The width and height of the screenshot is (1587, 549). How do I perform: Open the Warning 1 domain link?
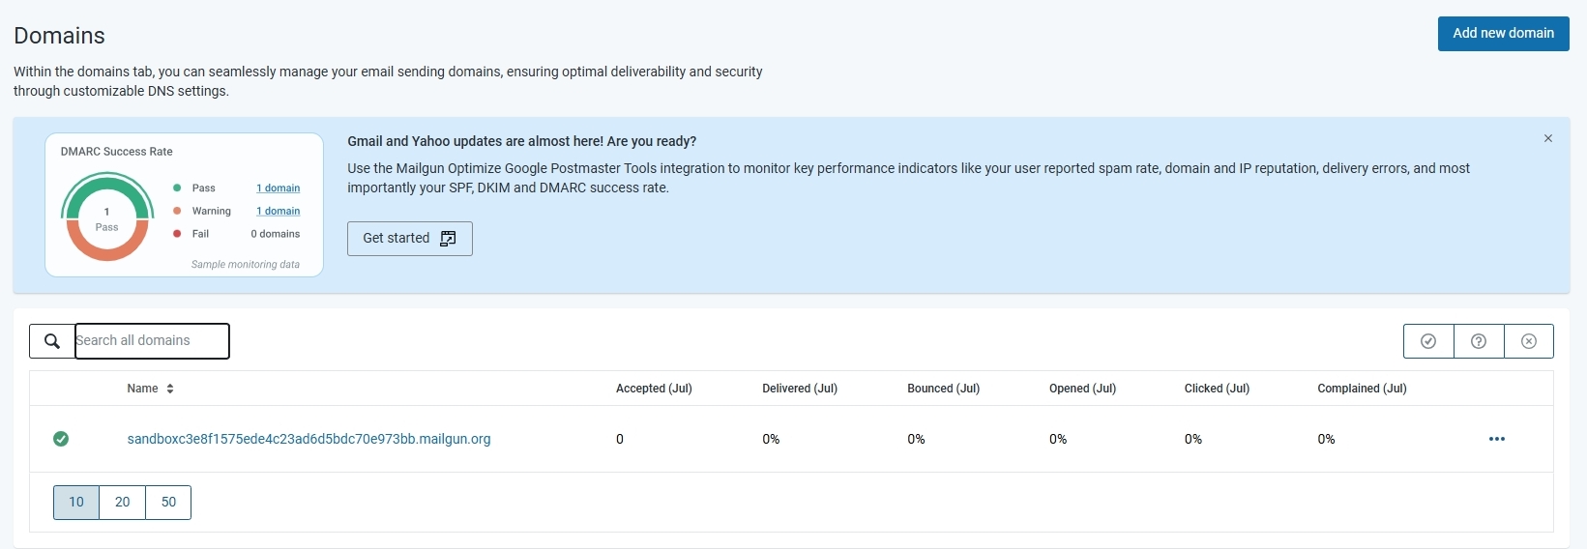click(278, 211)
